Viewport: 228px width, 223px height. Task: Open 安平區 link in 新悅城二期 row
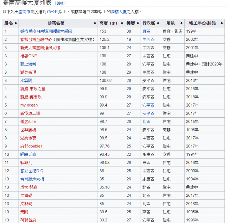[148, 113]
